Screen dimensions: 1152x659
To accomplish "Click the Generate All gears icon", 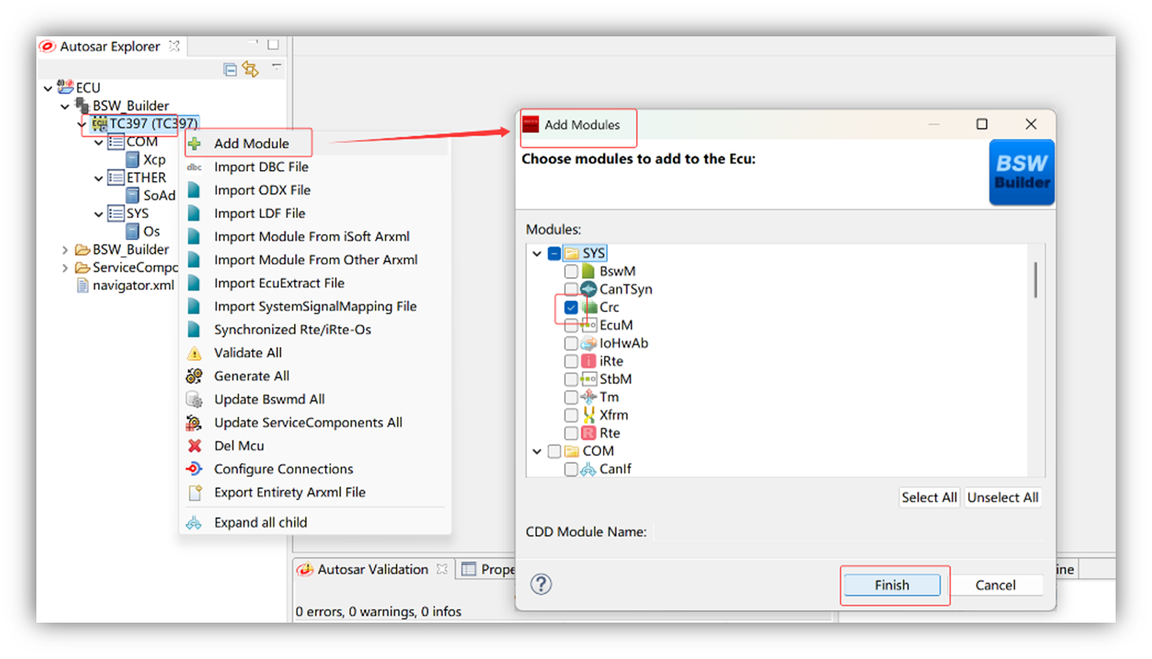I will pos(194,376).
